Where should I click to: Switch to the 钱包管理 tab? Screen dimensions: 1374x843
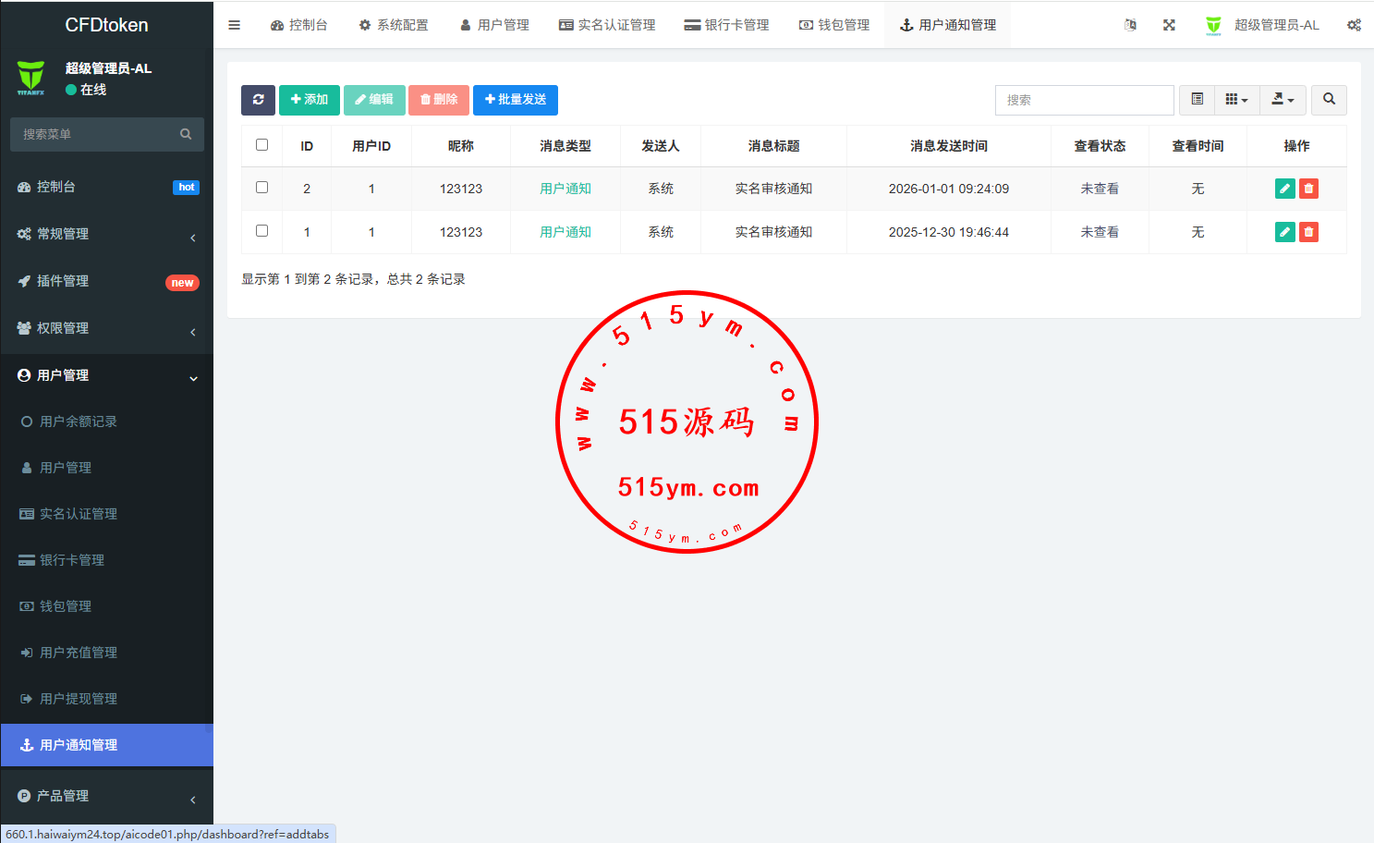tap(834, 25)
